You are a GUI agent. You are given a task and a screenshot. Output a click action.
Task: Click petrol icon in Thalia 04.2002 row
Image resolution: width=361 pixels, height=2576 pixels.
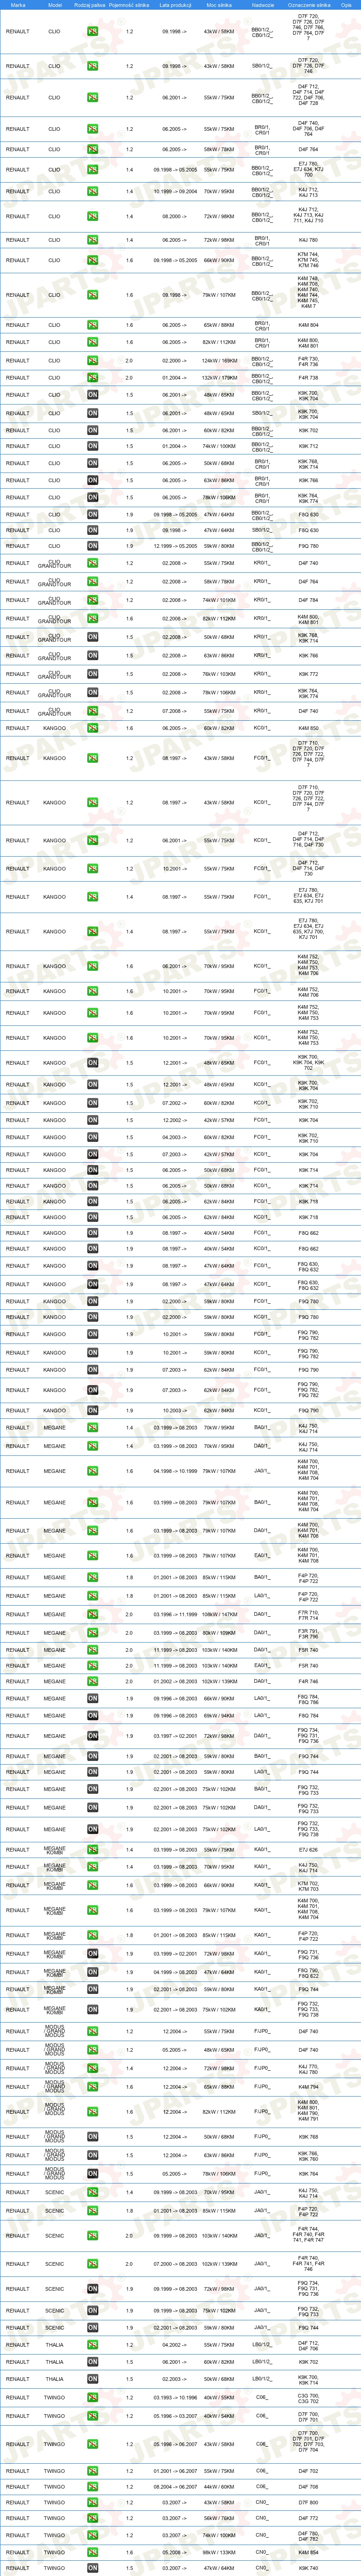coord(92,2345)
